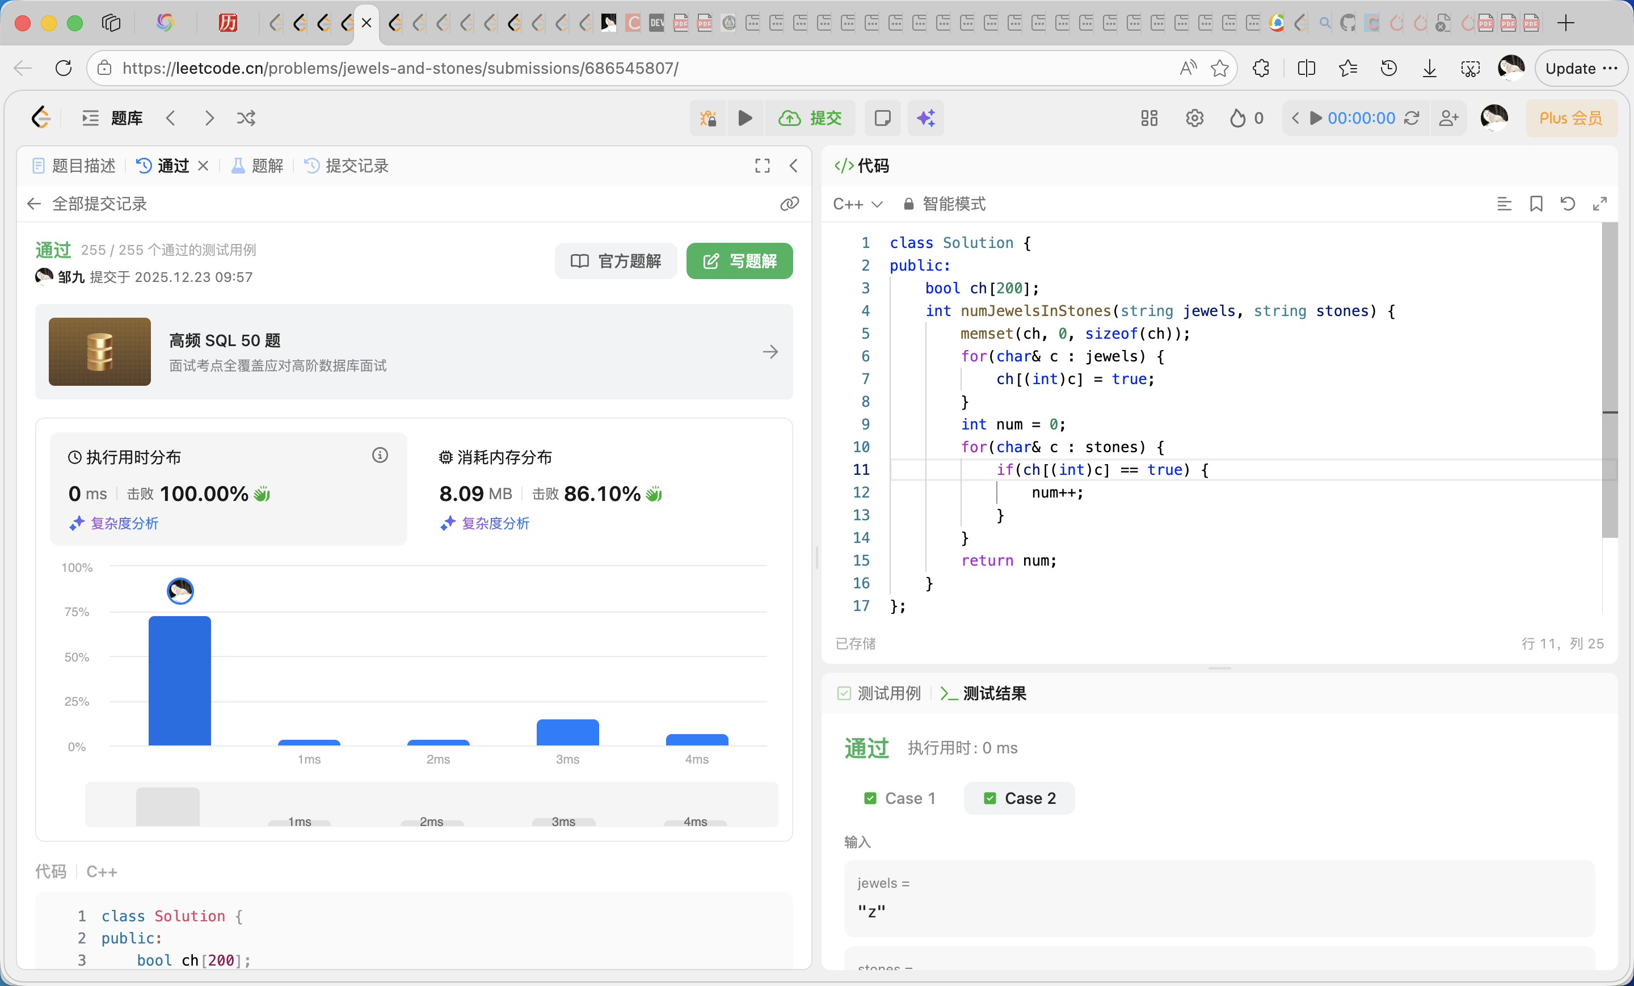Shuffle to a random problem

[x=246, y=118]
